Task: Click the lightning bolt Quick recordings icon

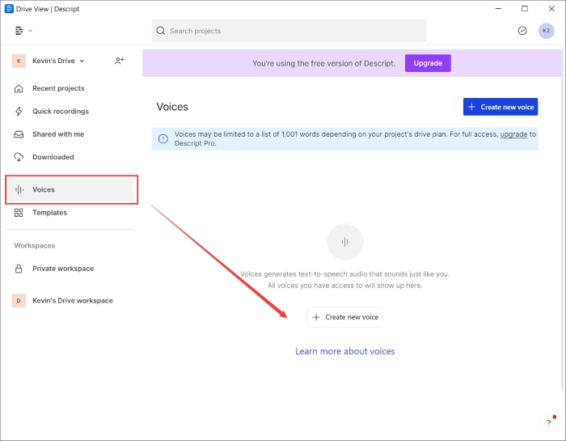Action: pos(19,111)
